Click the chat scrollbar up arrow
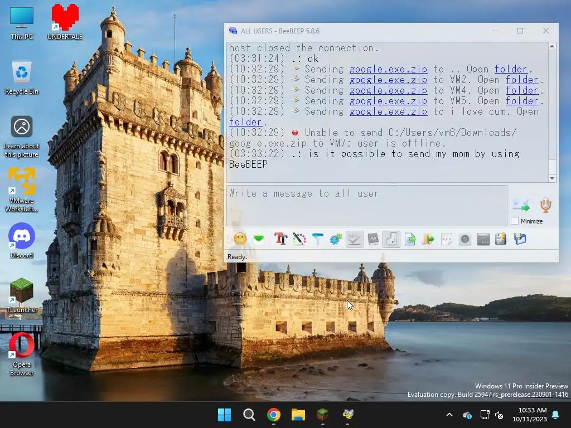This screenshot has height=428, width=571. tap(552, 47)
